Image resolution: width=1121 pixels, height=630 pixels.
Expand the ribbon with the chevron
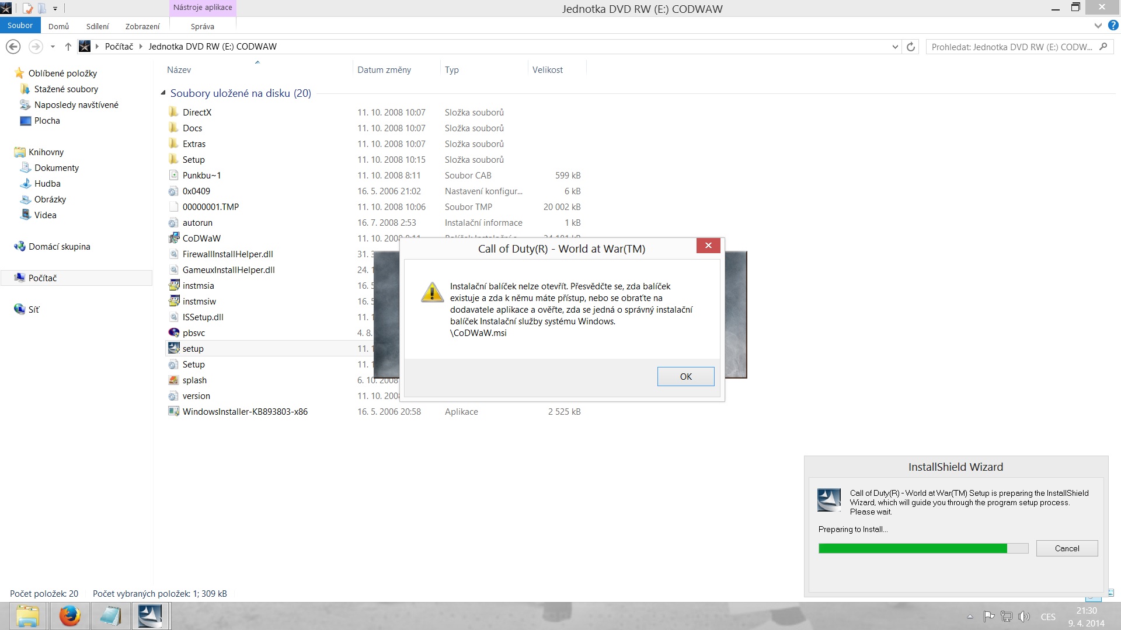click(x=1098, y=26)
